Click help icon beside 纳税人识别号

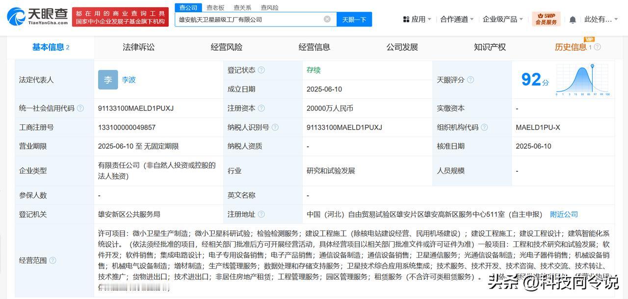[275, 127]
